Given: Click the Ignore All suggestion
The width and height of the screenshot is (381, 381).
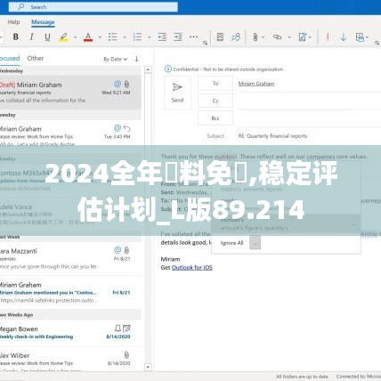Looking at the screenshot, I should (231, 243).
